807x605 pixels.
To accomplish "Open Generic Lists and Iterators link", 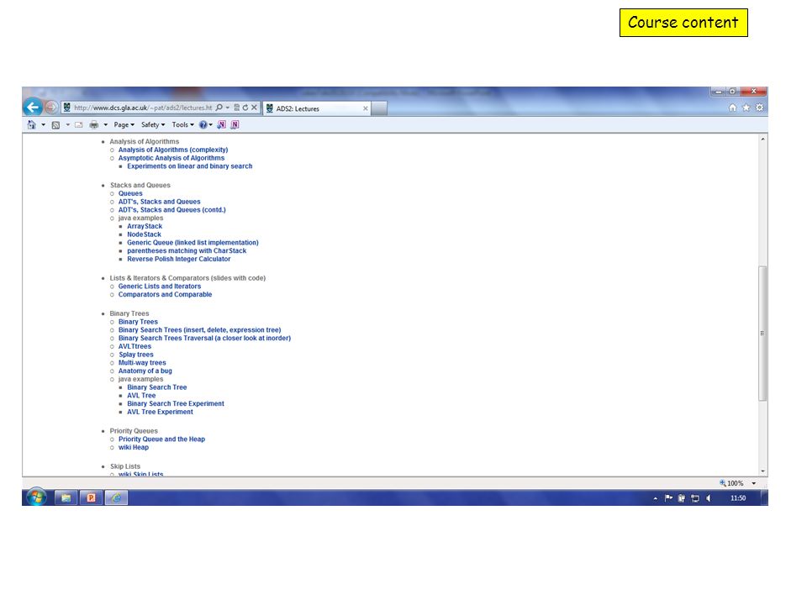I will point(160,286).
